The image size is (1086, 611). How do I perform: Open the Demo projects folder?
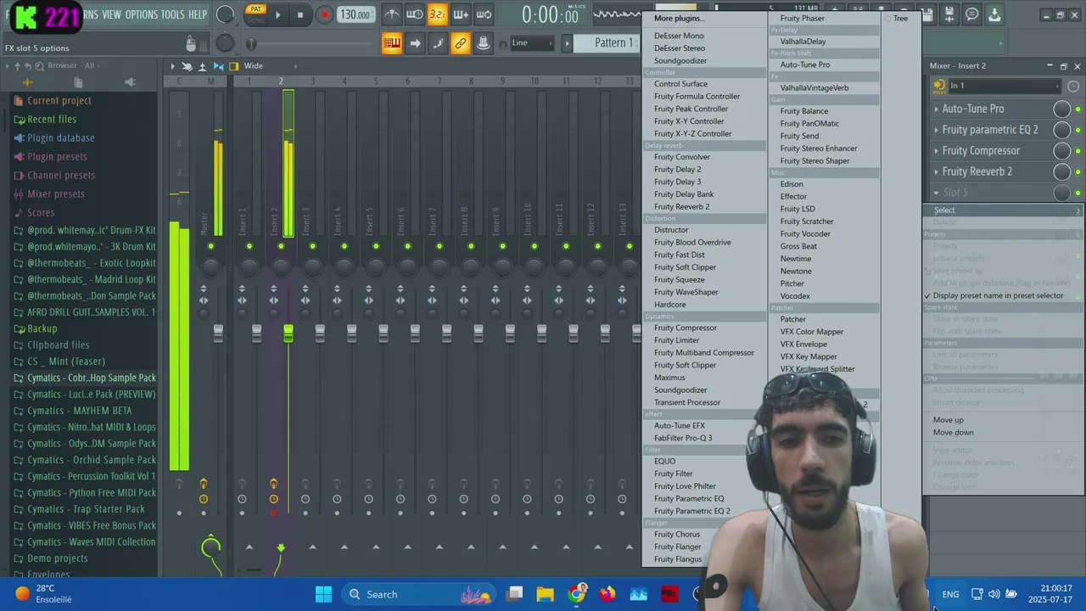(57, 558)
